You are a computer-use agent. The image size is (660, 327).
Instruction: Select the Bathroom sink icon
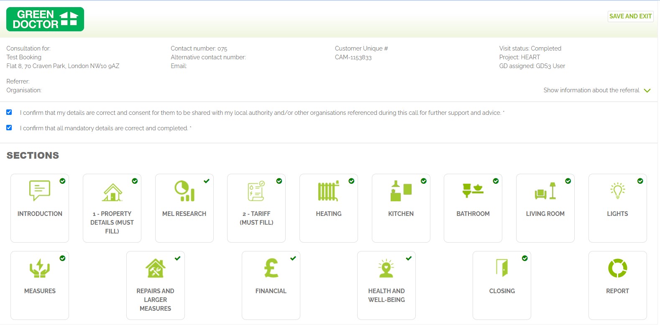(473, 191)
